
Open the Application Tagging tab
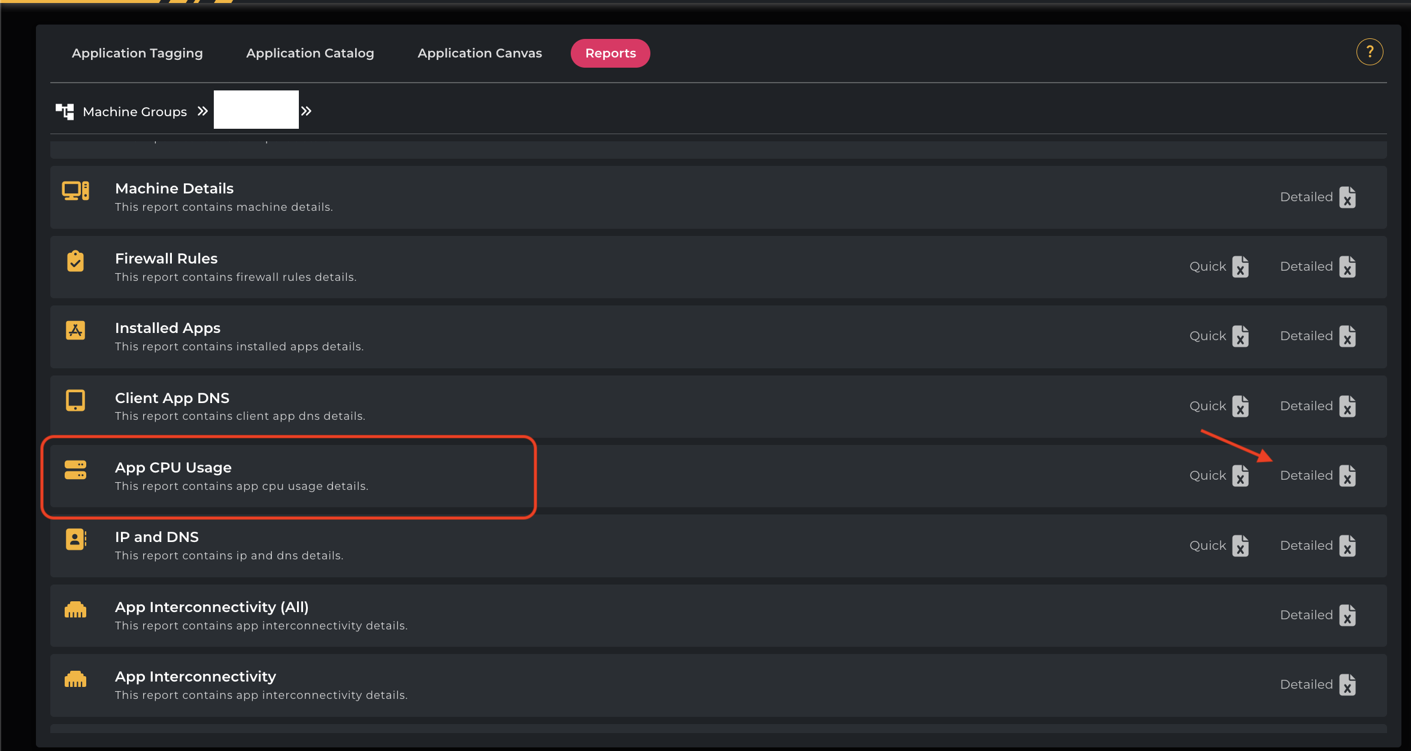point(137,53)
